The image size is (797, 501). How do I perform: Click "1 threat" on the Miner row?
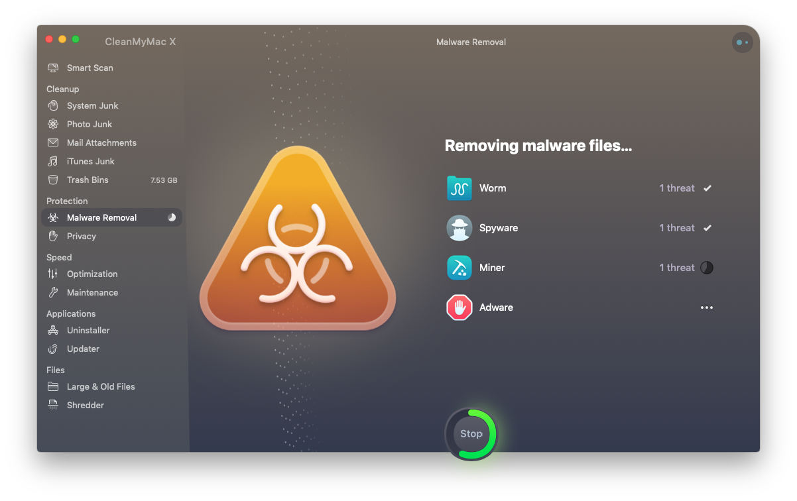(677, 268)
